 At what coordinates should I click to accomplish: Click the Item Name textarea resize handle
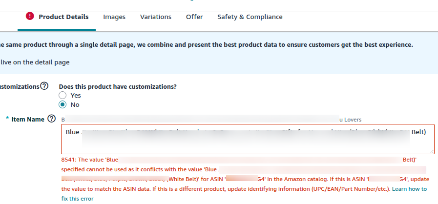(x=432, y=151)
